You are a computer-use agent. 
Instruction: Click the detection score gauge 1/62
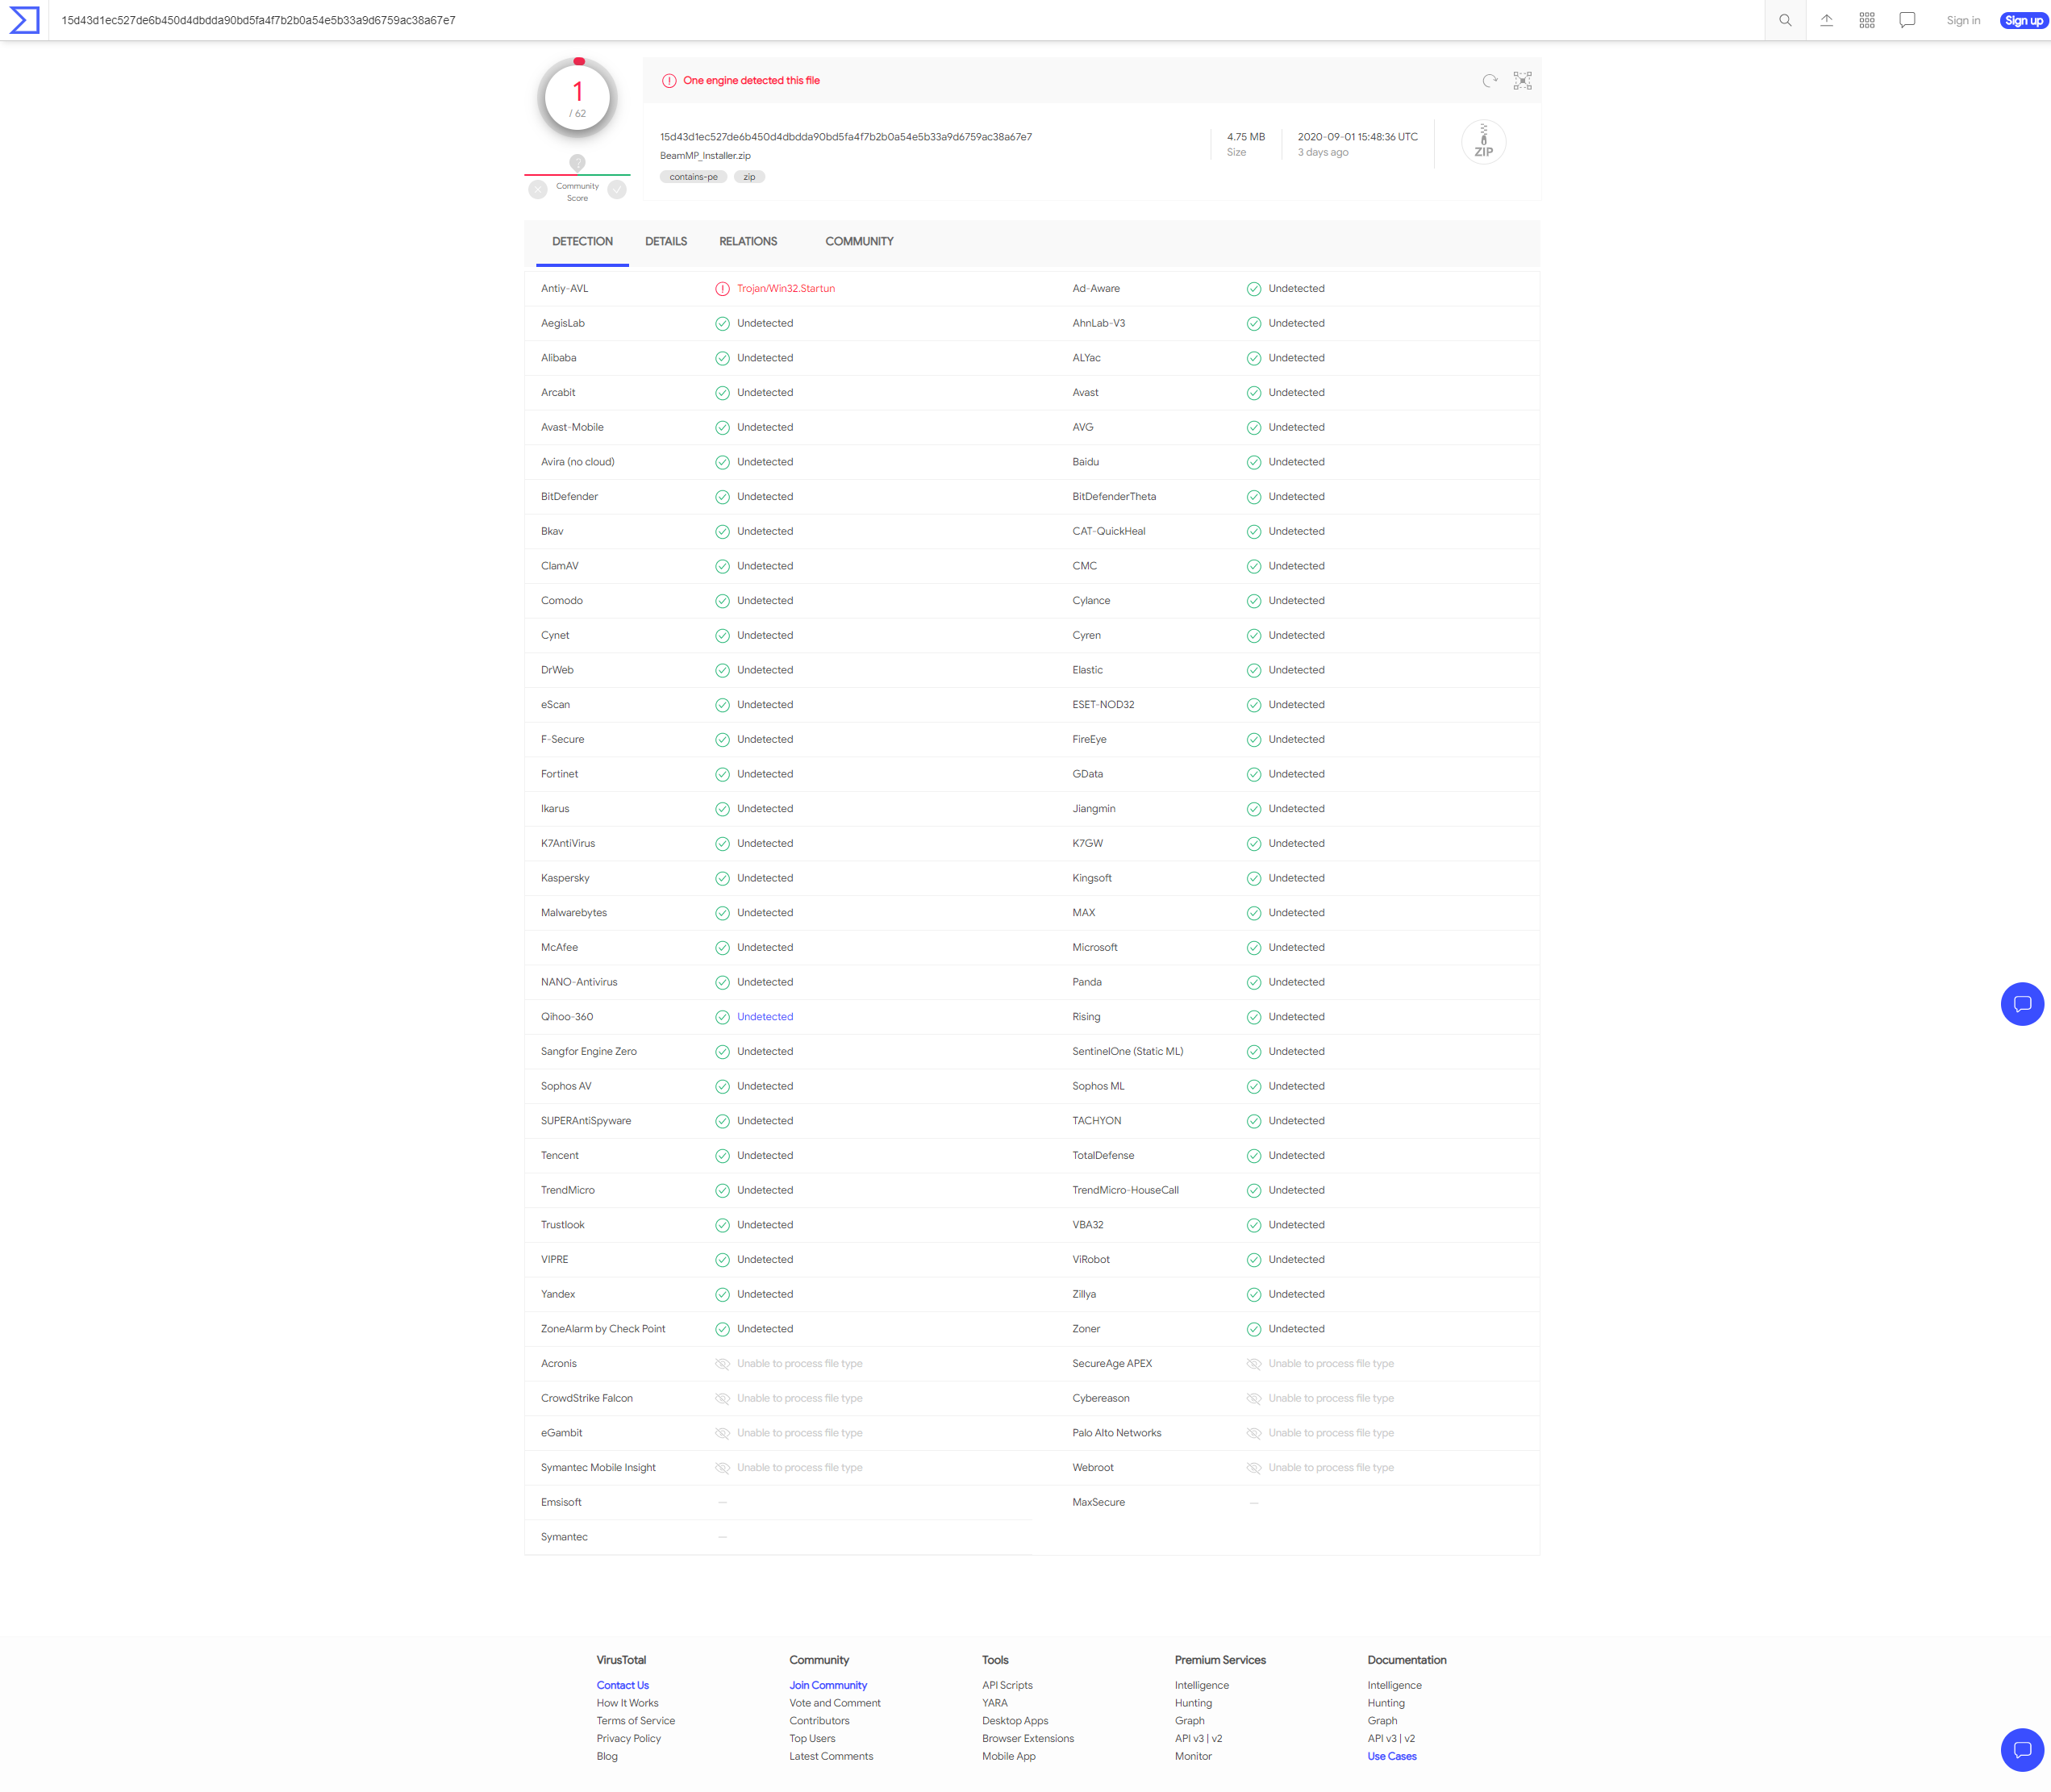[x=577, y=98]
